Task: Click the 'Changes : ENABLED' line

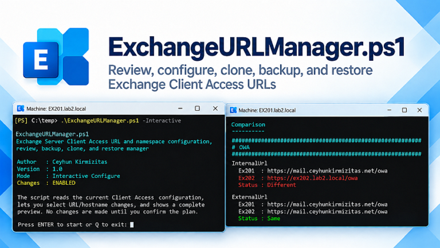Action: 46,183
